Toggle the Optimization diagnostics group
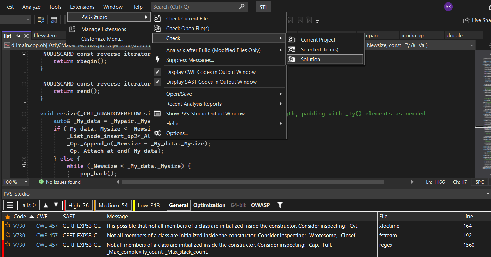This screenshot has width=491, height=257. point(209,205)
